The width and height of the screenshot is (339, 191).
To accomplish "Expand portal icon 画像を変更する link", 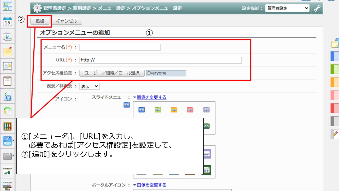I will pyautogui.click(x=151, y=185).
